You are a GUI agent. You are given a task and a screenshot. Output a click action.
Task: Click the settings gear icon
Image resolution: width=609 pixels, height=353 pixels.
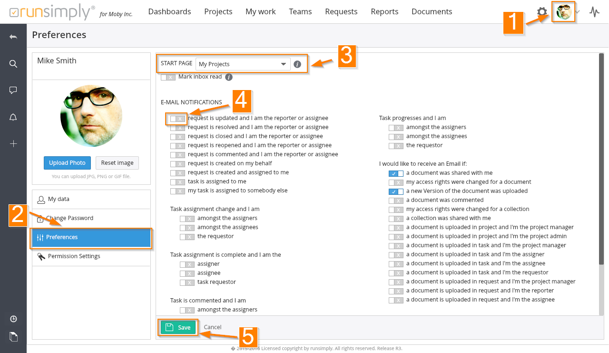(x=541, y=12)
